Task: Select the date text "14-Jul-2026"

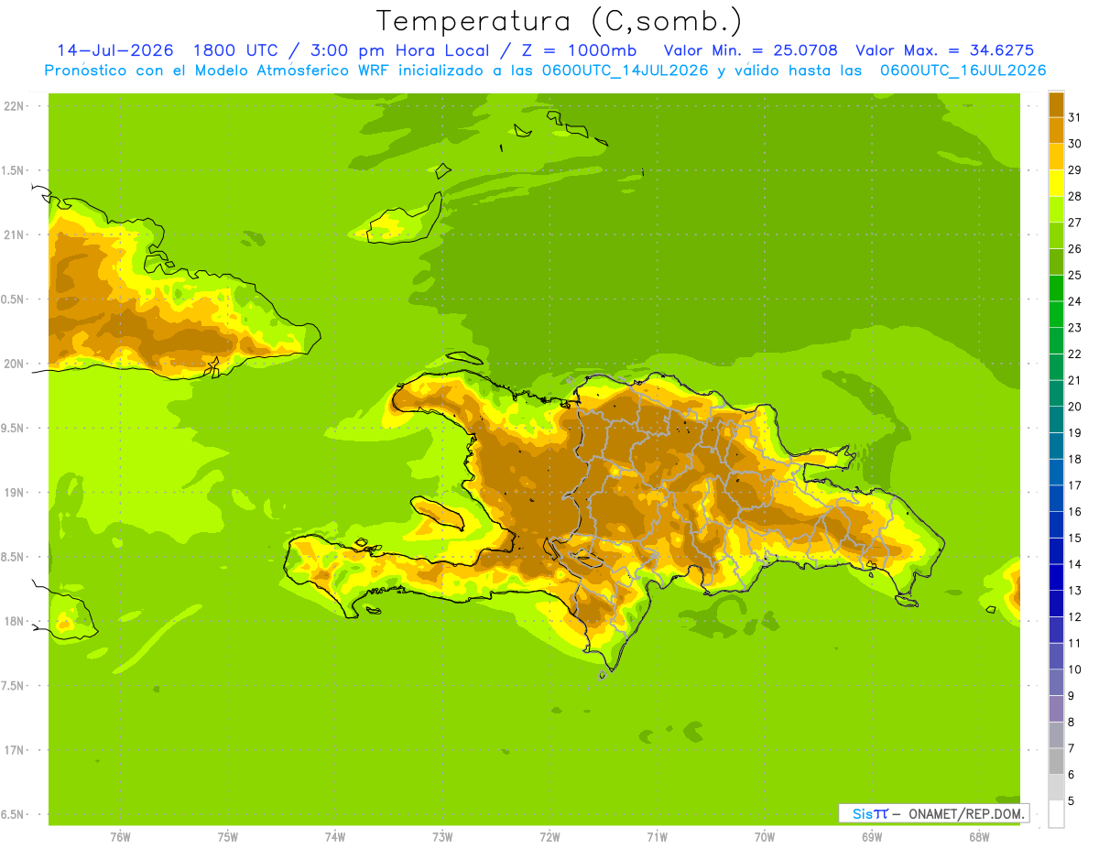Action: (116, 50)
